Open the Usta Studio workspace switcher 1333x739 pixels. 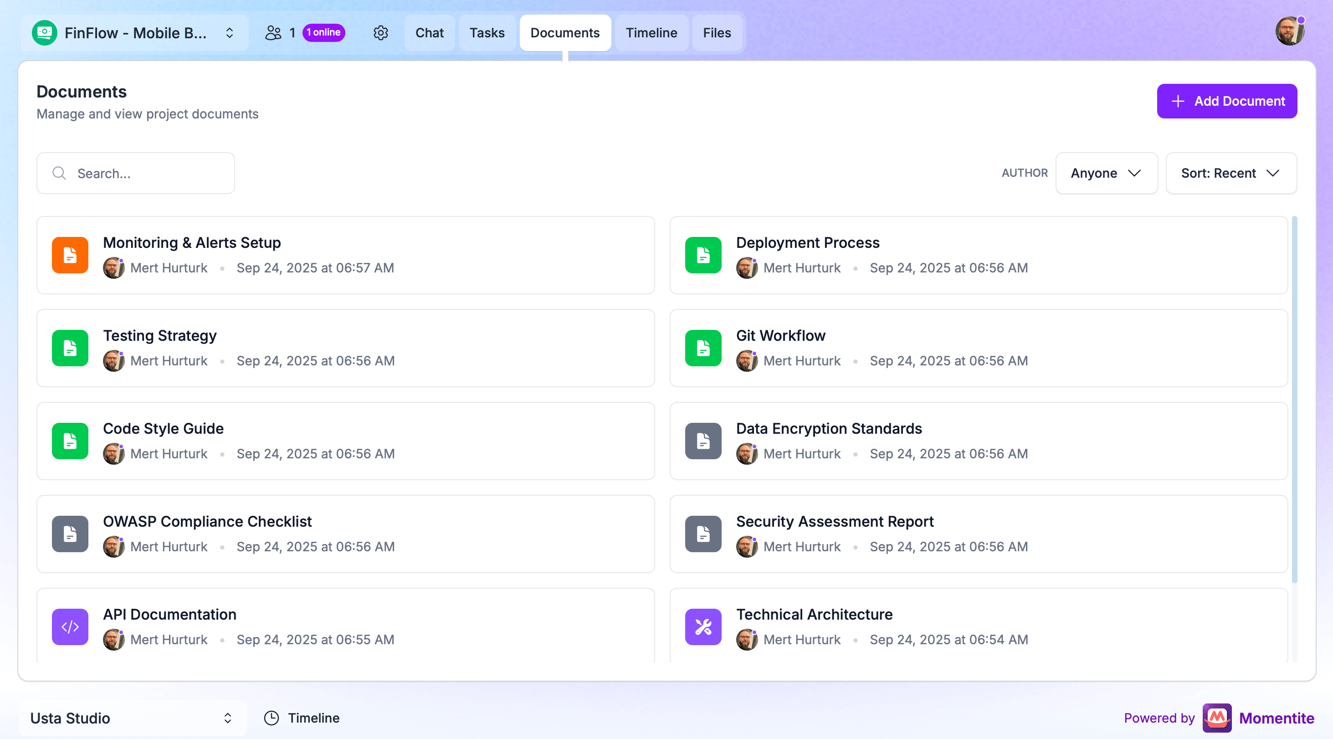[228, 718]
